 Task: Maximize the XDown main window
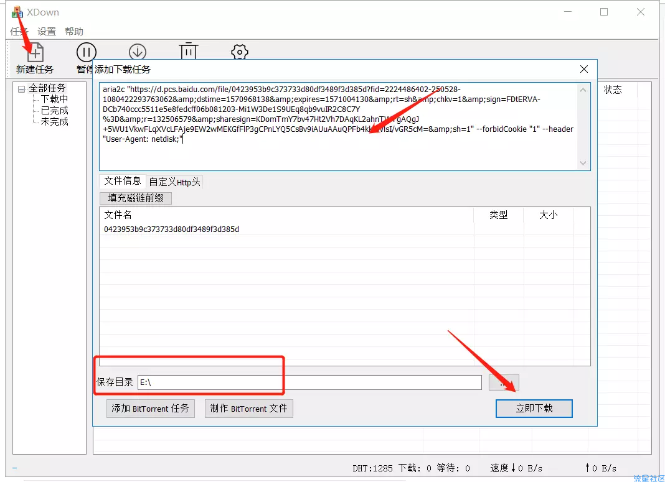coord(604,12)
